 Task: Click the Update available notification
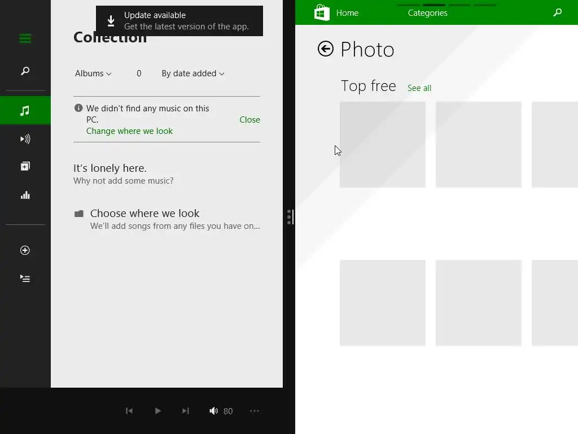(x=179, y=21)
